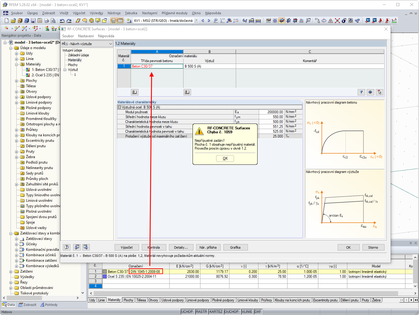Click the Detaily... button

click(x=181, y=247)
